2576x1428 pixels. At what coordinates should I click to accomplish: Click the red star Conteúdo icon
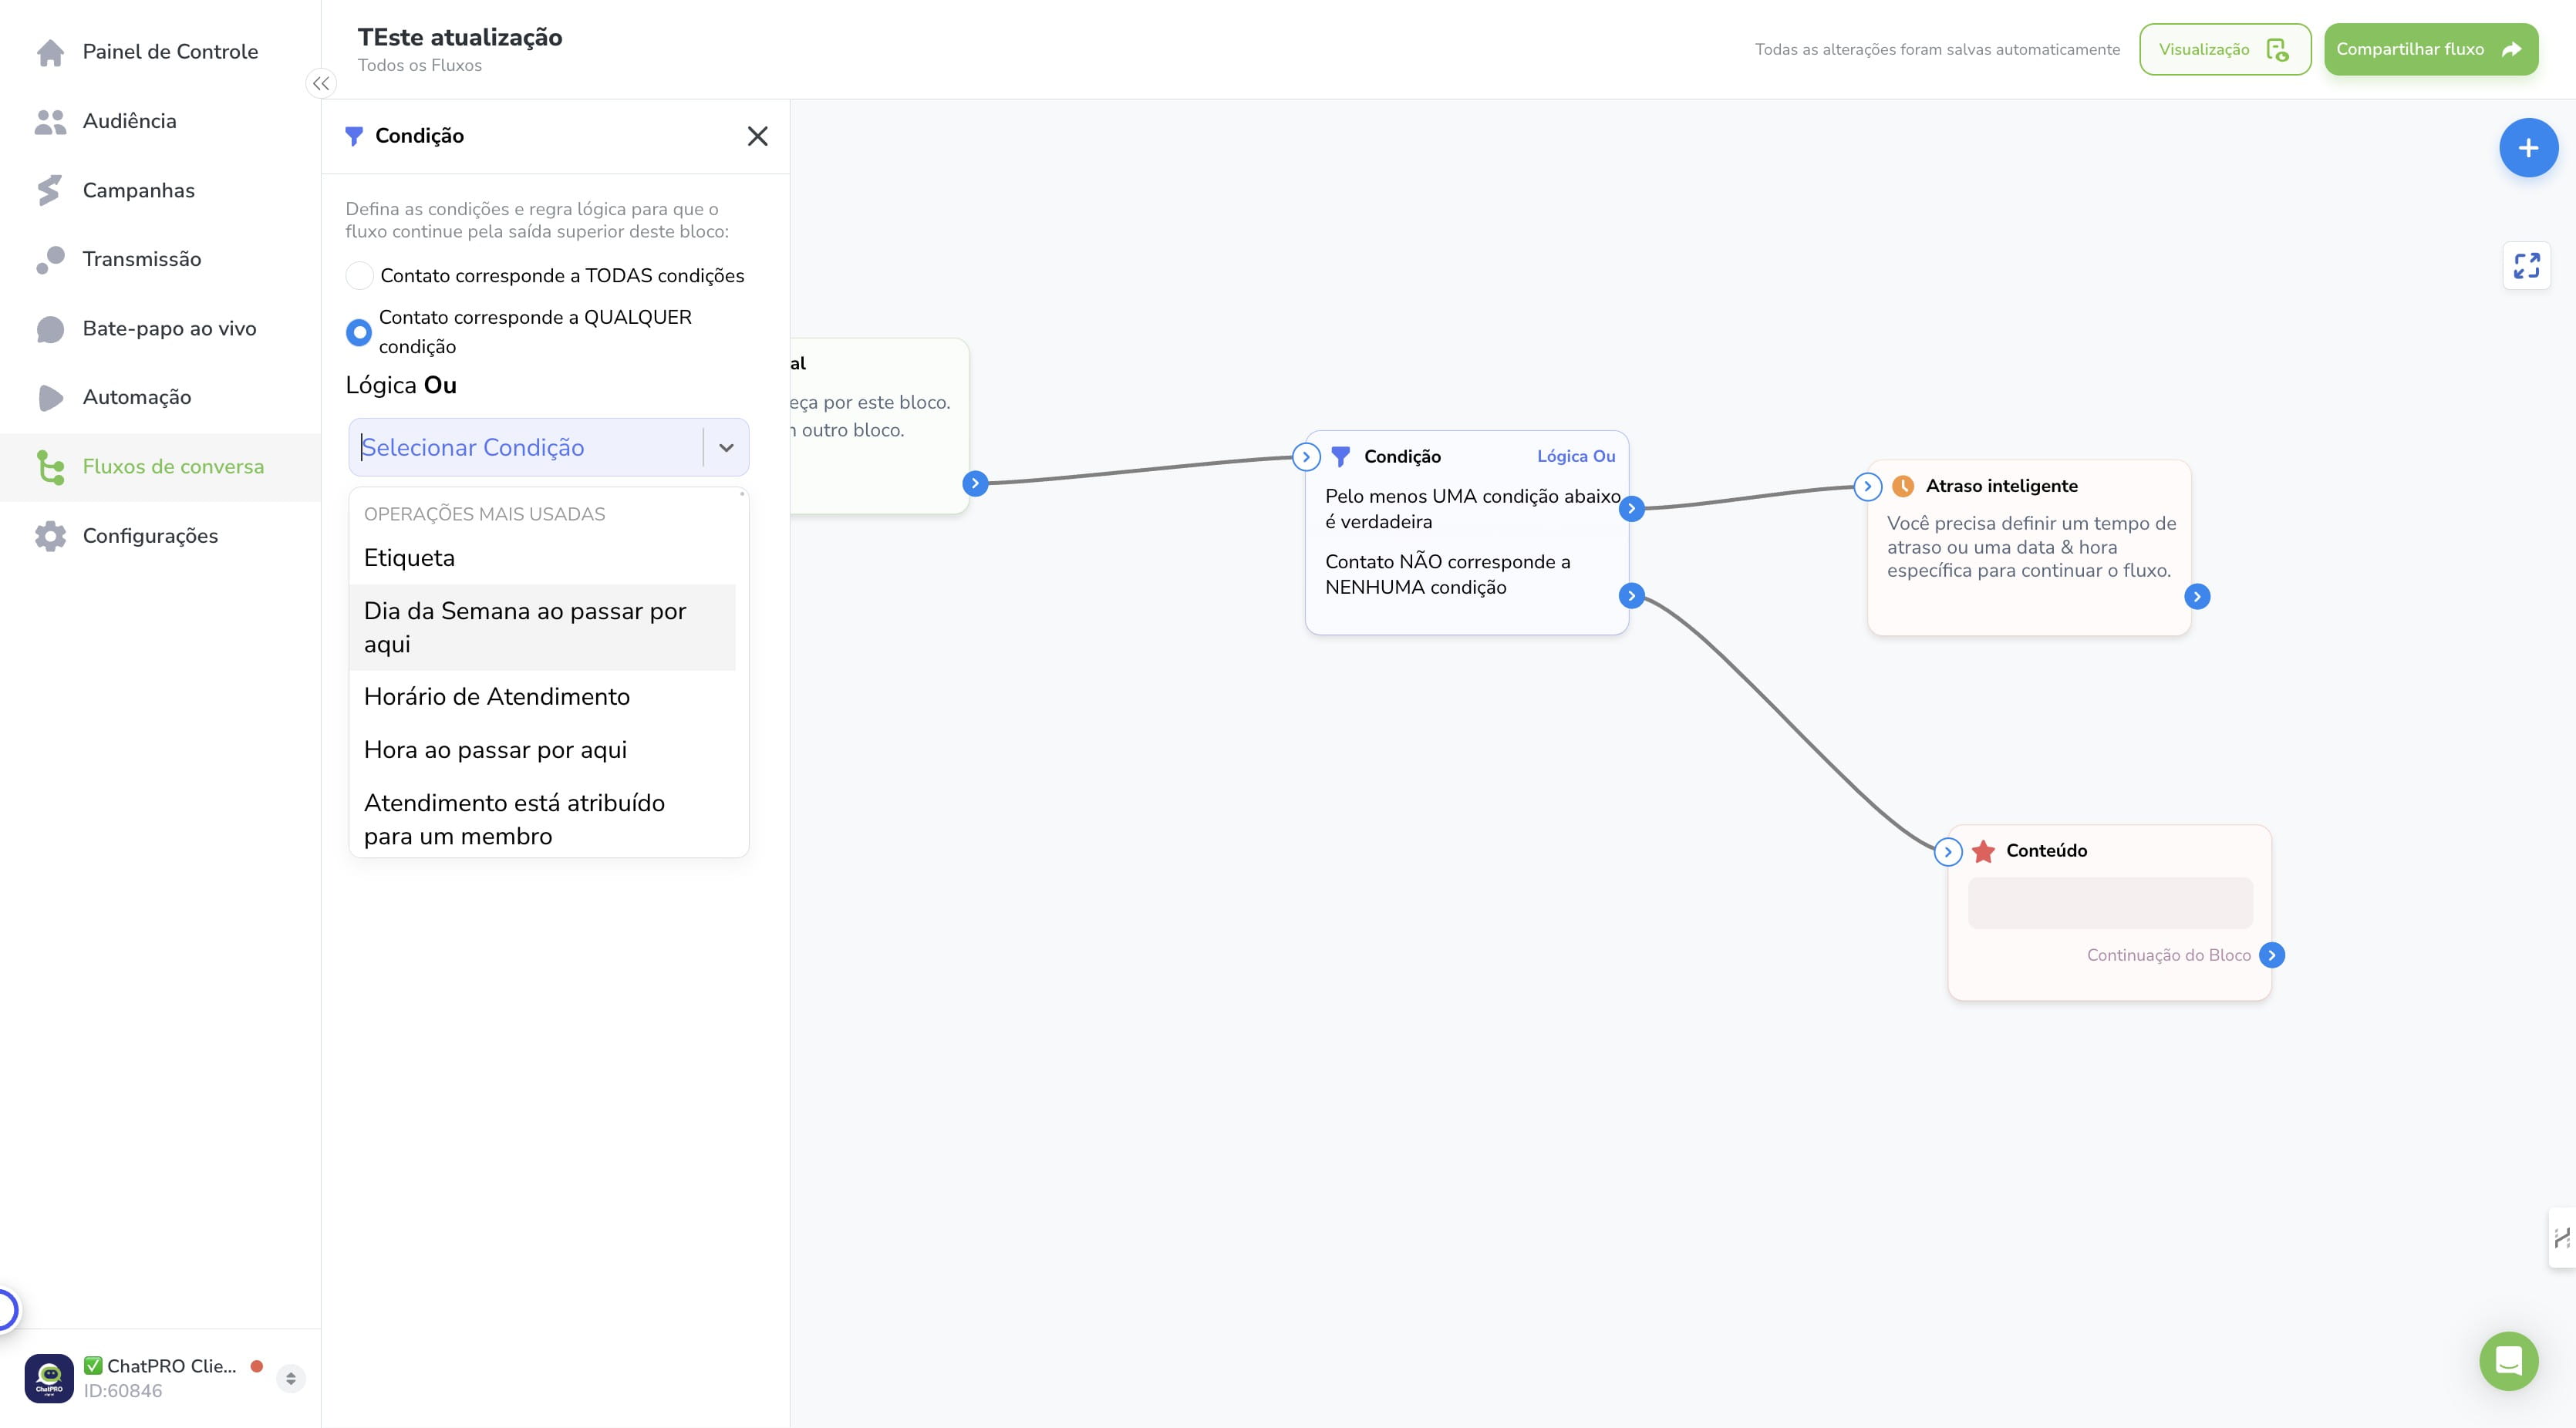tap(1983, 851)
